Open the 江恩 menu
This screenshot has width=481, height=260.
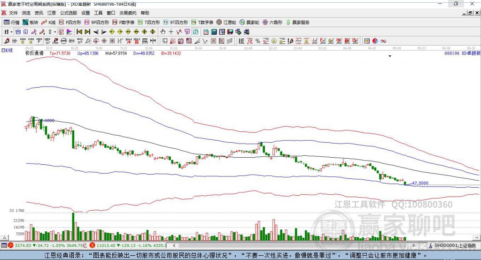(x=52, y=13)
